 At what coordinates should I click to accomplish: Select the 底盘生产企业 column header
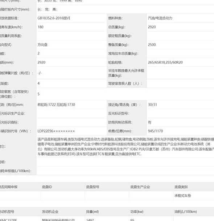pos(140,187)
